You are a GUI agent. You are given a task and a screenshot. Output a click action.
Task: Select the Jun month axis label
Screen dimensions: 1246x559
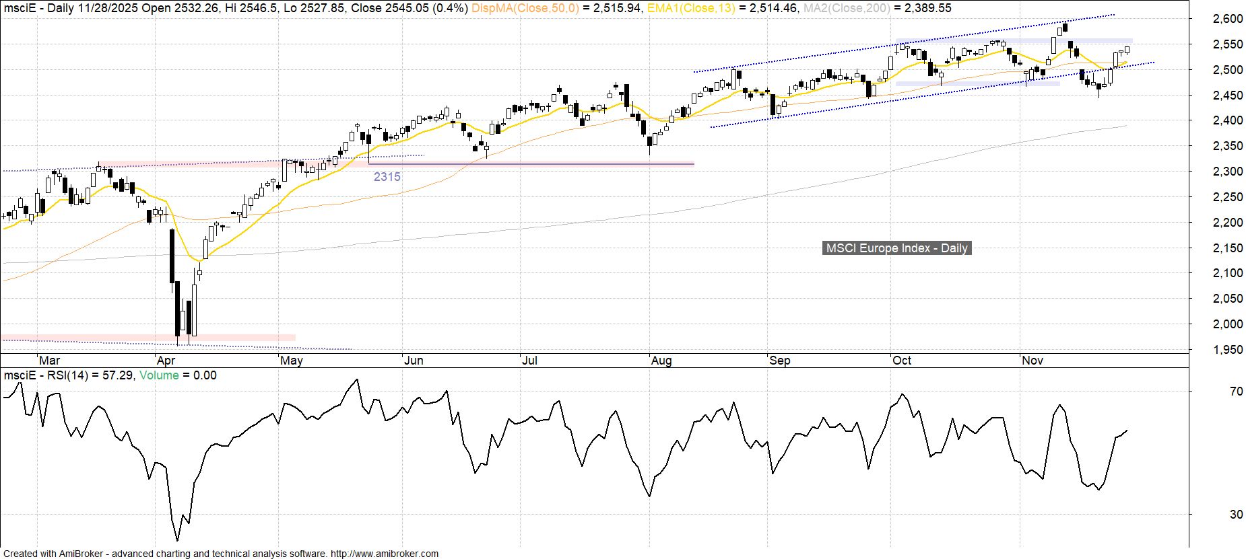click(413, 361)
